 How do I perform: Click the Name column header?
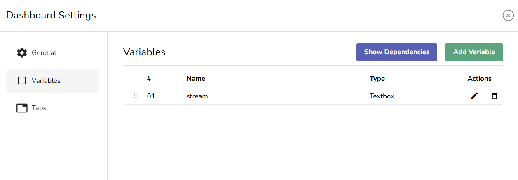click(x=196, y=79)
